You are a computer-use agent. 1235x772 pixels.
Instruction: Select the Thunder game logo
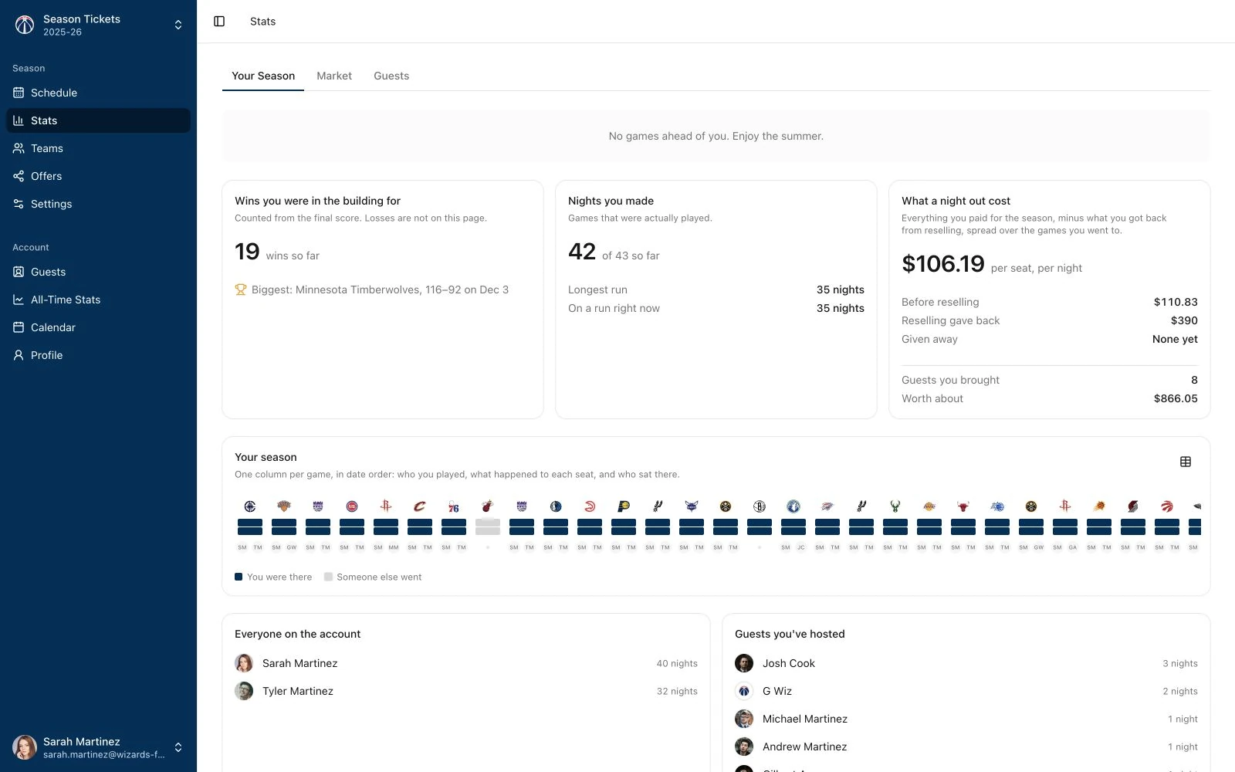click(827, 506)
